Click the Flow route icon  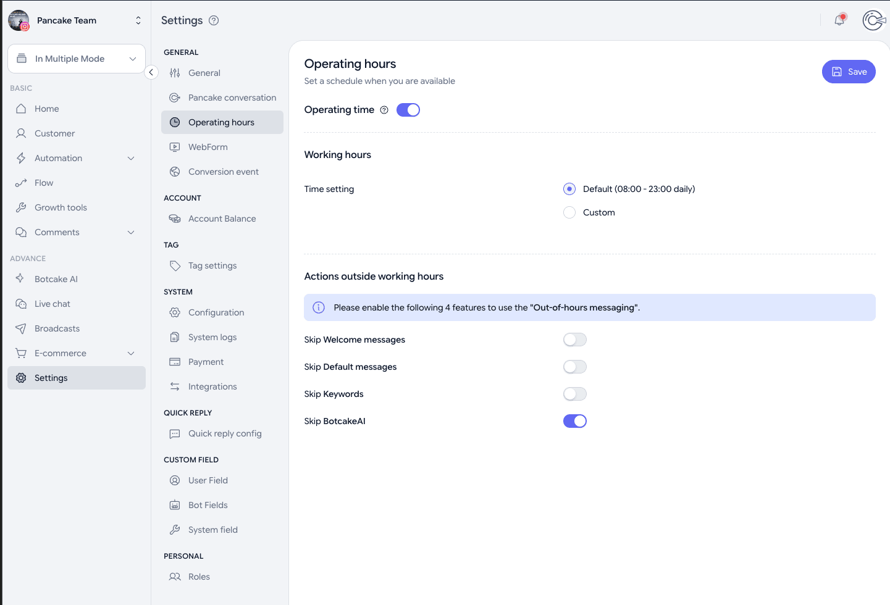(x=21, y=183)
